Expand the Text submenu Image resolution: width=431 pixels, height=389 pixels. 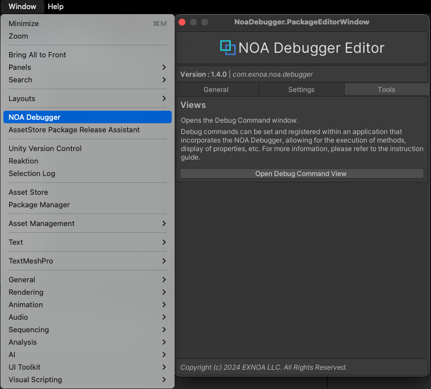coord(88,242)
